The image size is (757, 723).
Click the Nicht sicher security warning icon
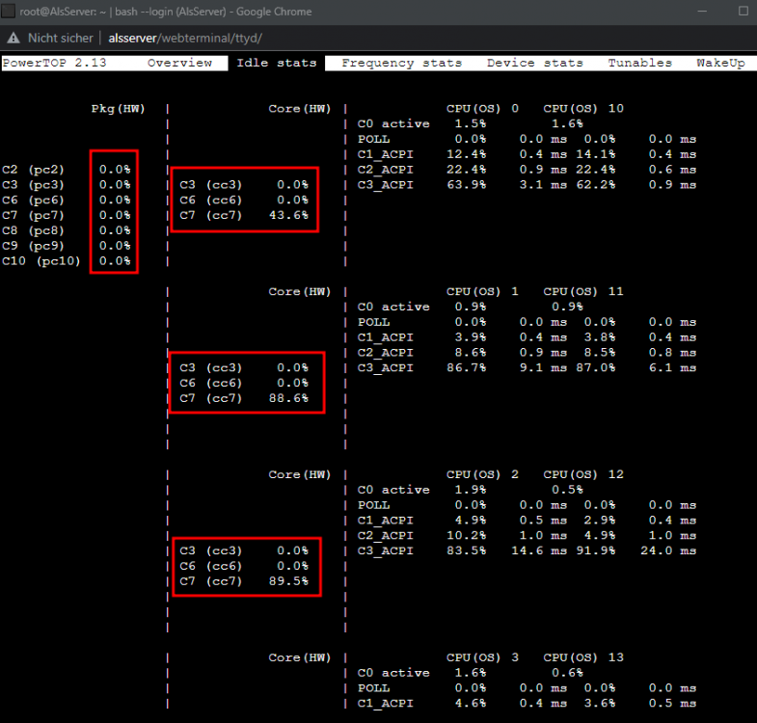point(14,38)
